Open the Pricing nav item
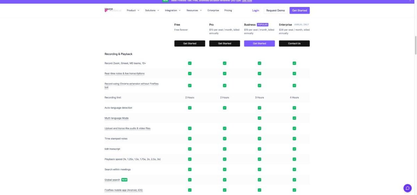Viewport: 417px width, 195px height. (228, 10)
